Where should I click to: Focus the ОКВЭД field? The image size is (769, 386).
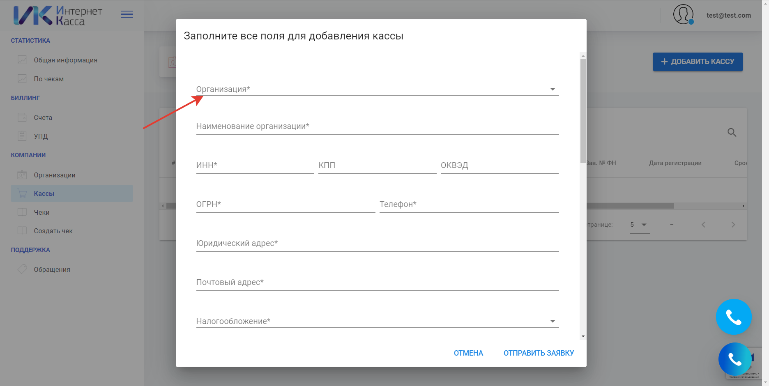coord(500,165)
